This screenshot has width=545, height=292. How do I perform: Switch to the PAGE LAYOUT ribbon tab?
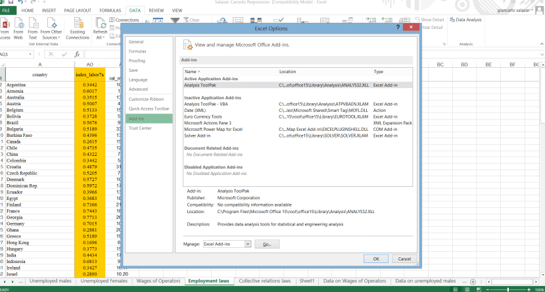click(78, 11)
